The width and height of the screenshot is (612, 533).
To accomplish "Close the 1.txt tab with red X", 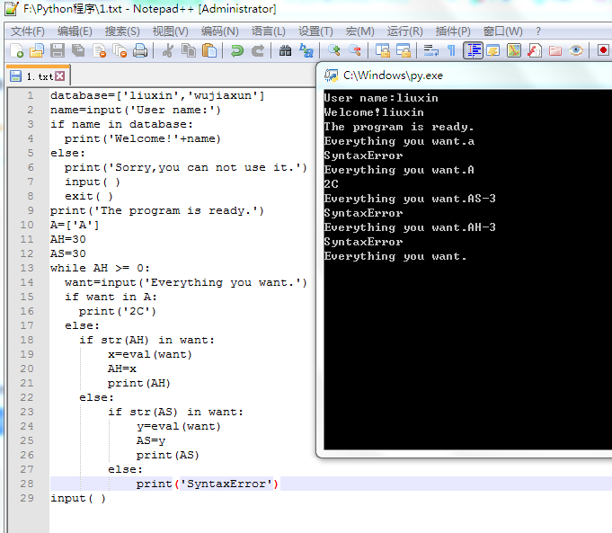I will (x=59, y=76).
